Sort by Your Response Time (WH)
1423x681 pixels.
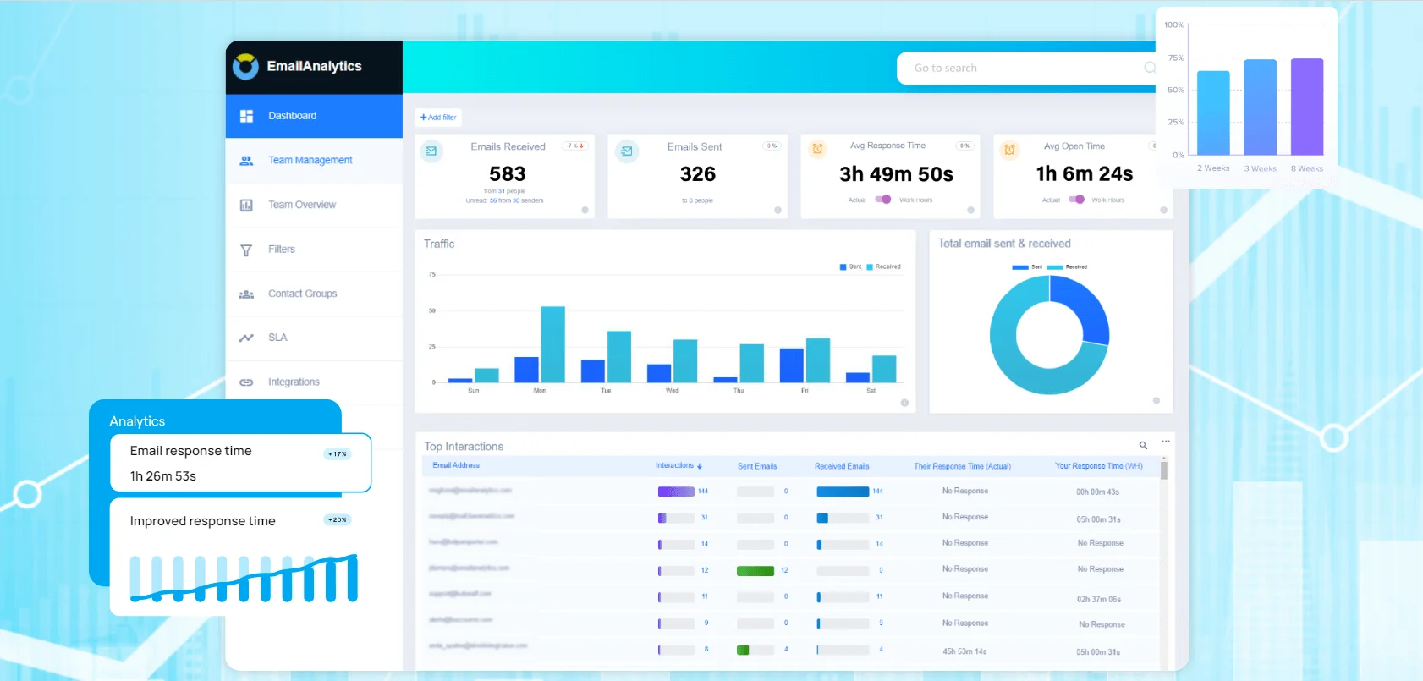[x=1099, y=466]
